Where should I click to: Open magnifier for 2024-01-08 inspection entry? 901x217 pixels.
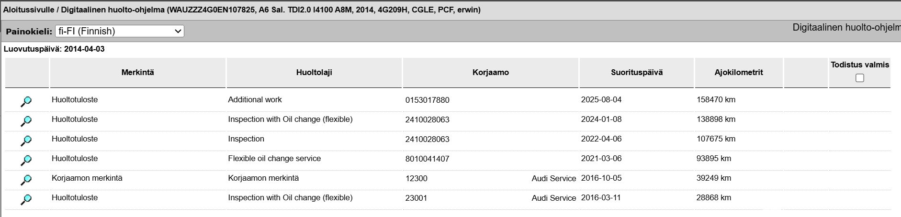click(x=26, y=121)
